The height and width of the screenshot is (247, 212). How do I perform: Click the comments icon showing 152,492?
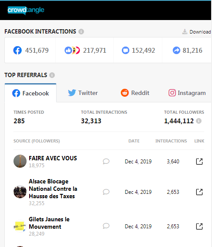pos(125,51)
